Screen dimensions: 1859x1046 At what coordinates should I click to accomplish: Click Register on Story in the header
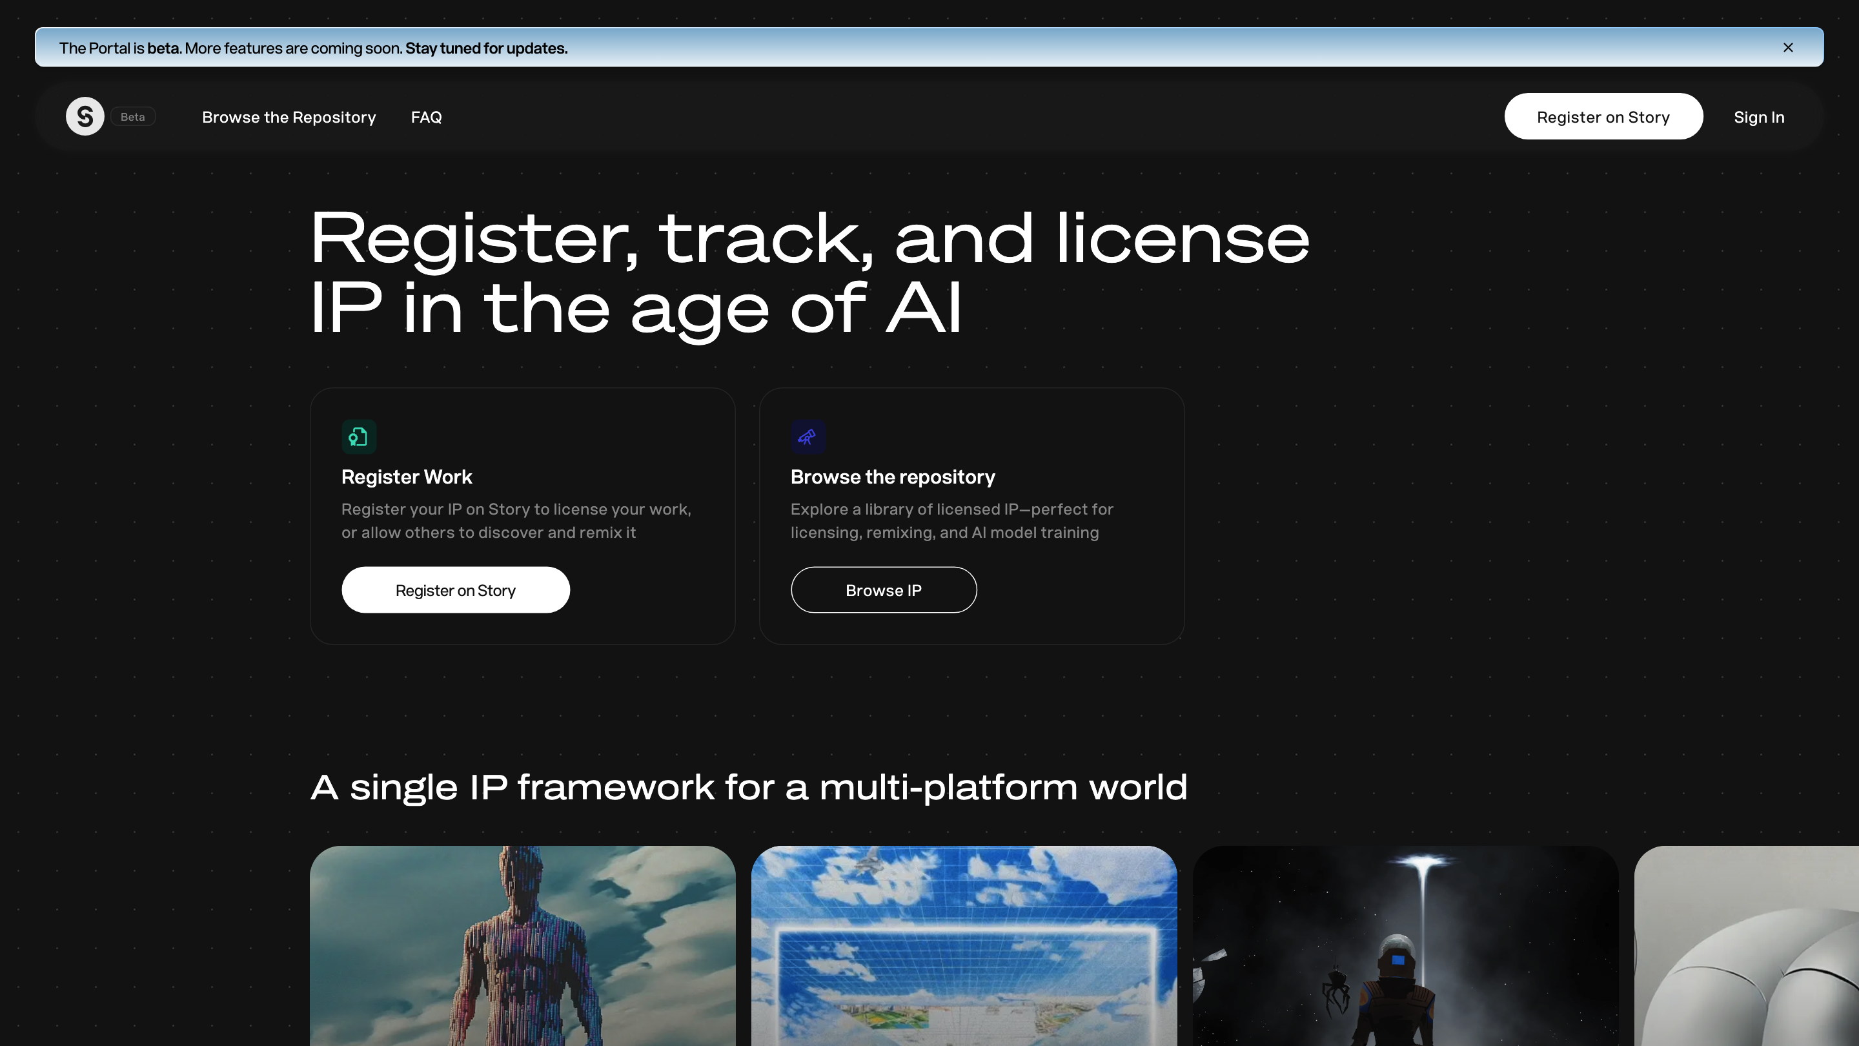[x=1603, y=116]
